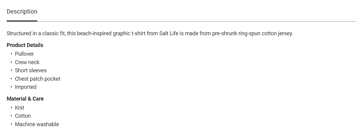Viewport: 361px width, 140px height.
Task: Select the "Imported" product detail
Action: coord(25,87)
